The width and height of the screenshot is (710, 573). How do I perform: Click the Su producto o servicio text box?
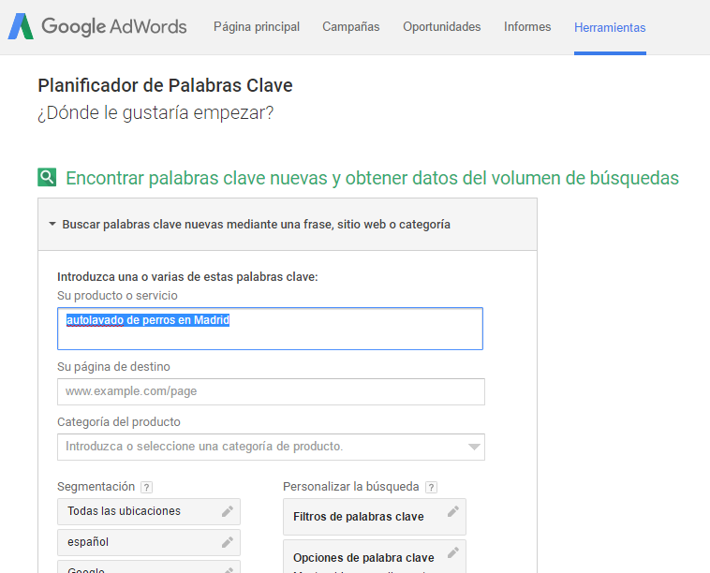pos(271,329)
